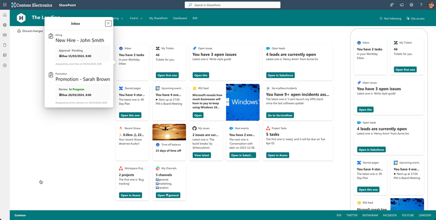Click the Windows image on RSS feed card
The width and height of the screenshot is (436, 220).
tap(243, 102)
